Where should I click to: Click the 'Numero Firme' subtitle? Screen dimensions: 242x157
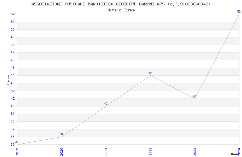[x=121, y=10]
